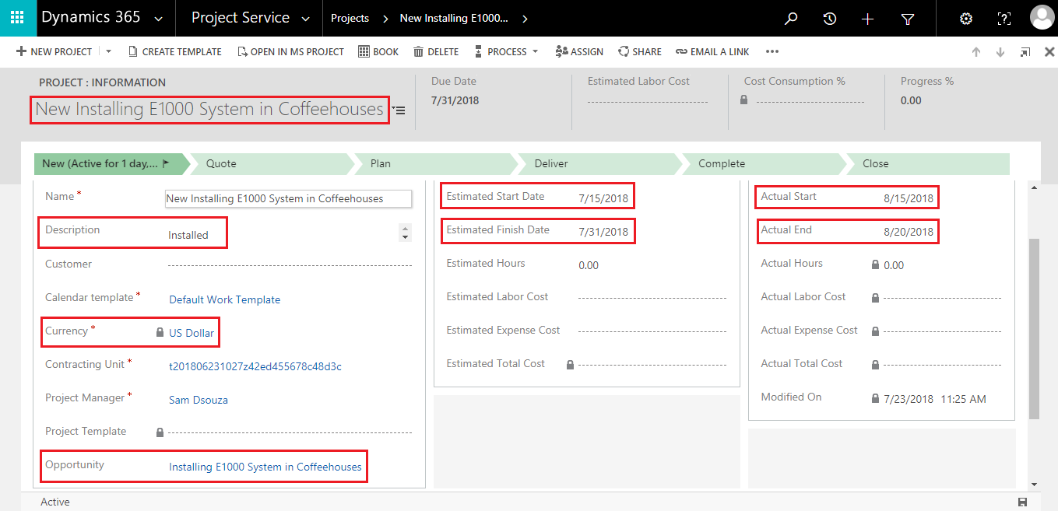The image size is (1058, 511).
Task: Click the lock icon beside Currency
Action: point(160,332)
